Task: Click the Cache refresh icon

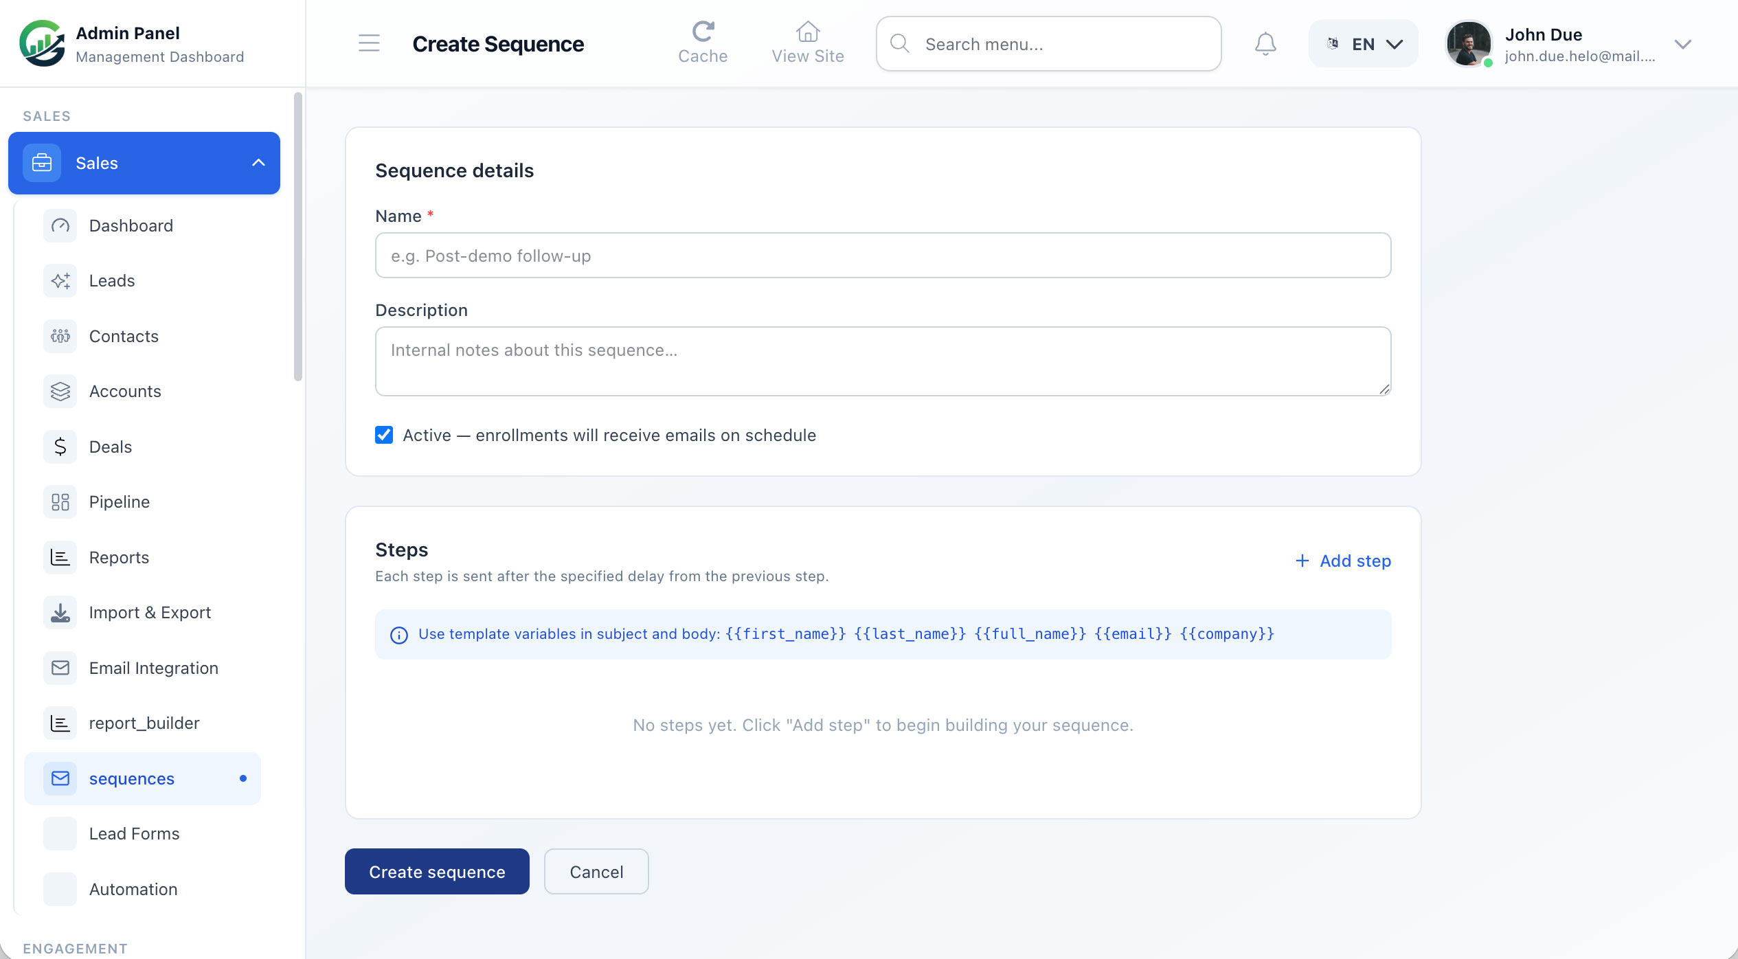Action: 703,31
